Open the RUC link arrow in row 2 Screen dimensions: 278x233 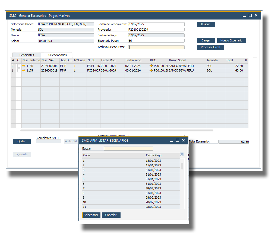click(x=151, y=66)
